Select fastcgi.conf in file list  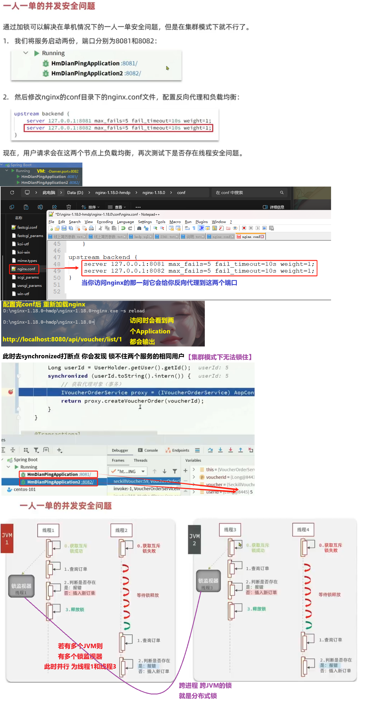(24, 228)
